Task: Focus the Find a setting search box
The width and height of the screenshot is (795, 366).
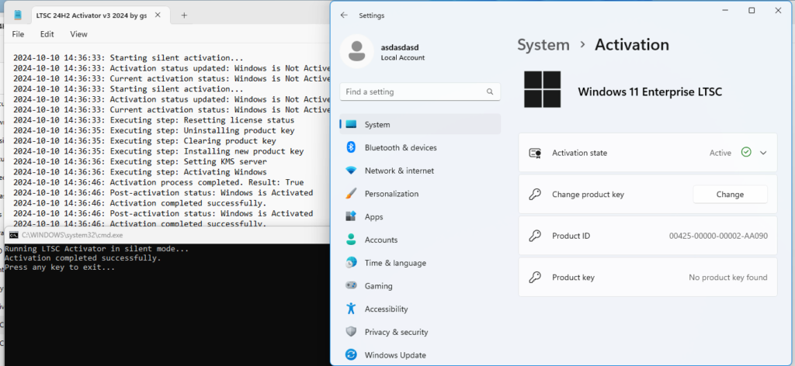Action: click(420, 91)
